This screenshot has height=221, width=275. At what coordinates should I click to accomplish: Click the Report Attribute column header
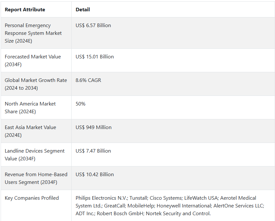click(25, 10)
